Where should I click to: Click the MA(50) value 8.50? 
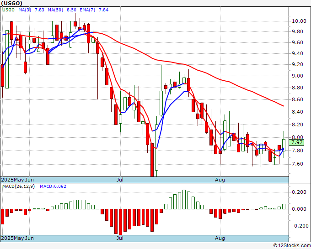coord(71,10)
